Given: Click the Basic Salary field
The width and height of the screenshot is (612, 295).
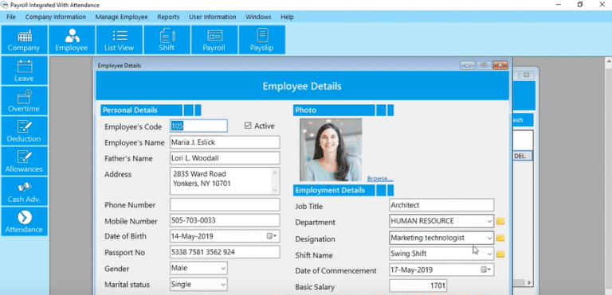Looking at the screenshot, I should 418,285.
